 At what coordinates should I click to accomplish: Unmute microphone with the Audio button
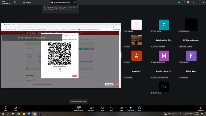(x=5, y=109)
